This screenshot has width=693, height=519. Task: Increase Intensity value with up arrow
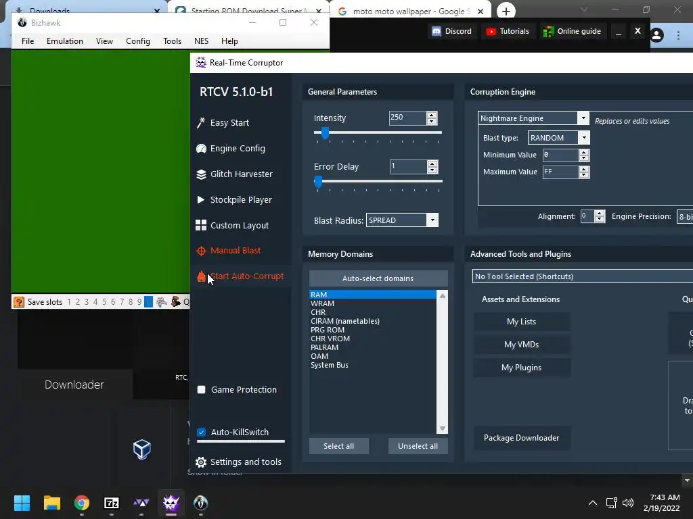[x=432, y=115]
